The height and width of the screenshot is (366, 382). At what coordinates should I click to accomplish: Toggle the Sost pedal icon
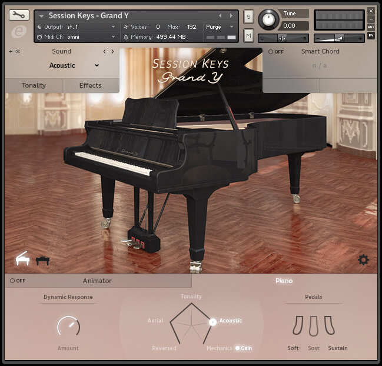click(x=314, y=327)
